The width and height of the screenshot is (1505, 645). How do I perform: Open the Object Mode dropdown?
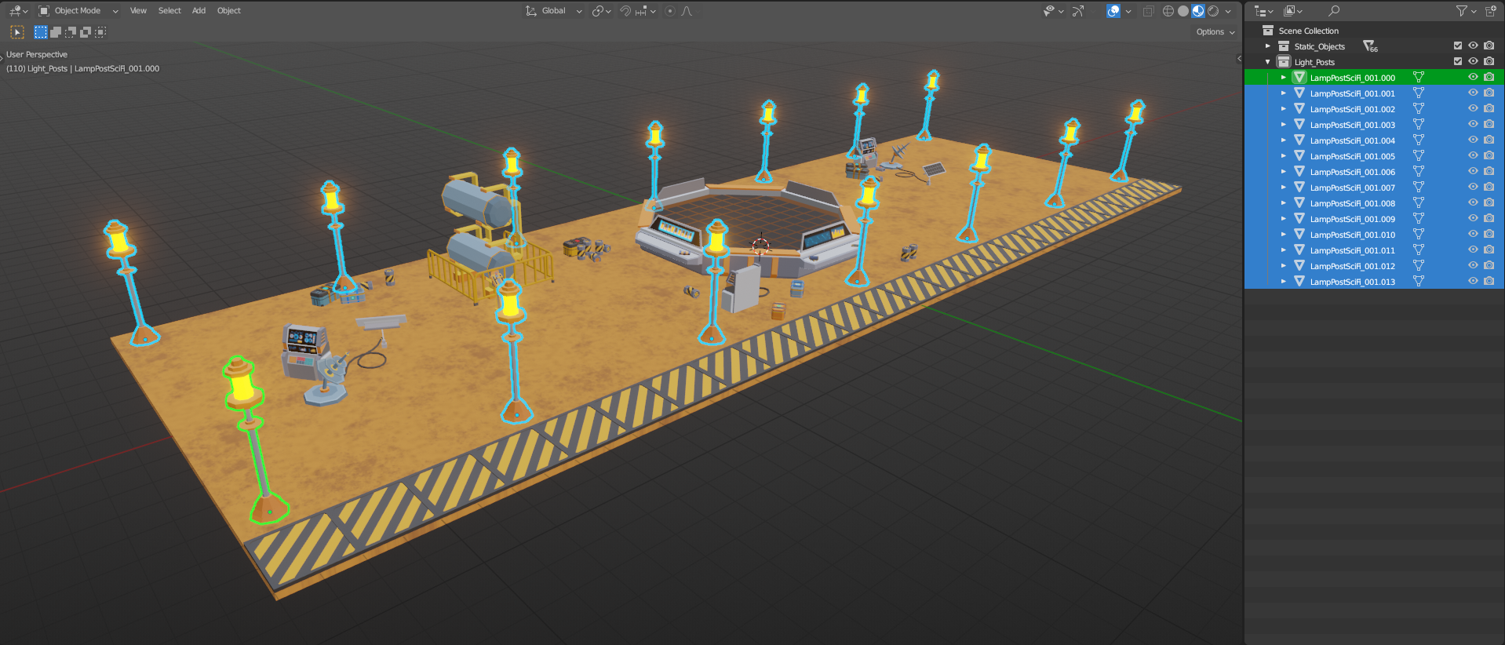click(78, 11)
